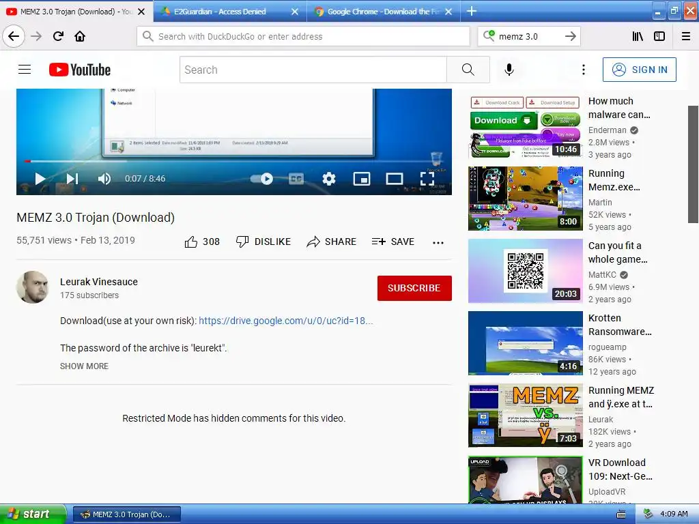
Task: Skip to the next video
Action: [72, 179]
